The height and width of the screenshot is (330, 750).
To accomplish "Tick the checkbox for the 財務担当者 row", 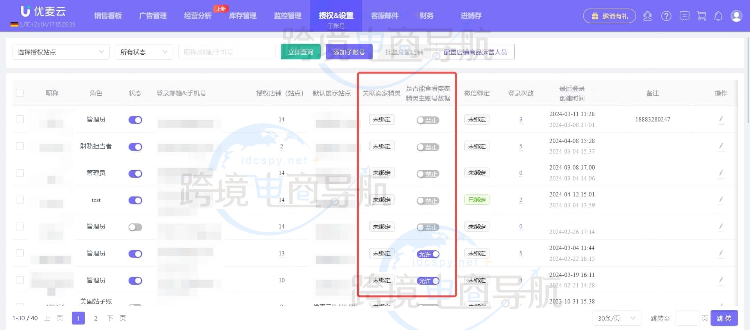I will tap(20, 146).
